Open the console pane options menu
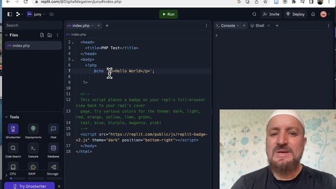 tap(329, 26)
